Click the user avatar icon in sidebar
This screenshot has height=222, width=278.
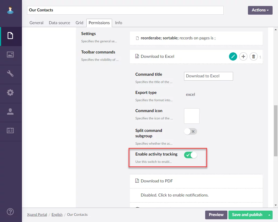11,10
